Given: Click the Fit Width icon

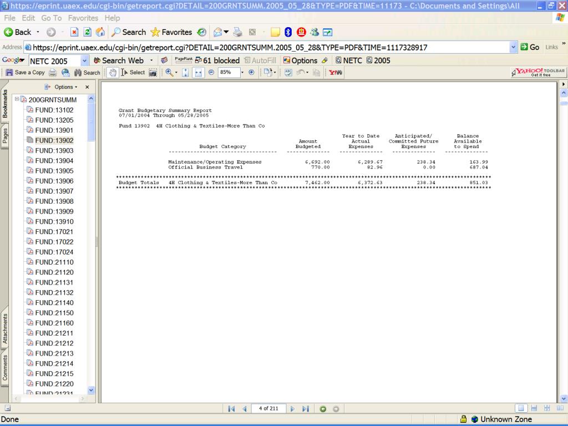Looking at the screenshot, I should (199, 73).
